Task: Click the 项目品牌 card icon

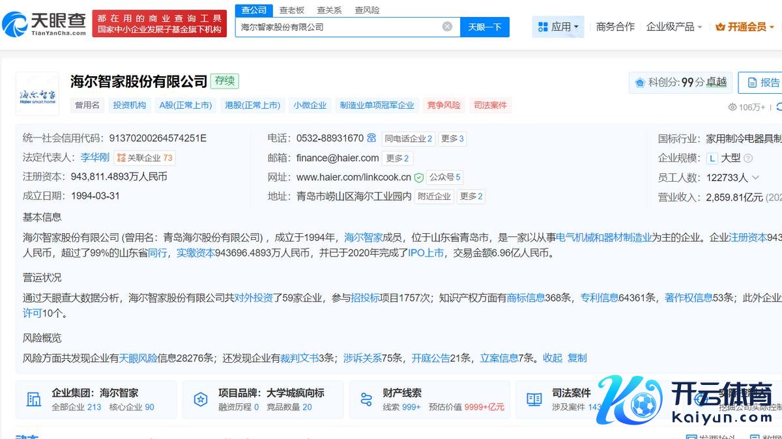Action: pyautogui.click(x=201, y=399)
